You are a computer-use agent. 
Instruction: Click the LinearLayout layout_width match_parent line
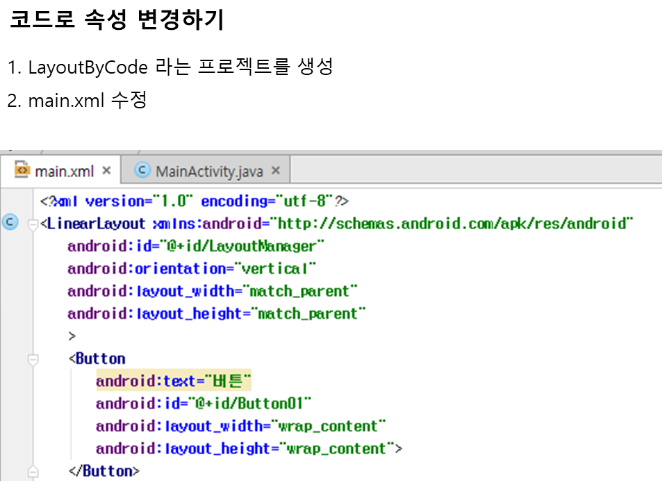(213, 291)
